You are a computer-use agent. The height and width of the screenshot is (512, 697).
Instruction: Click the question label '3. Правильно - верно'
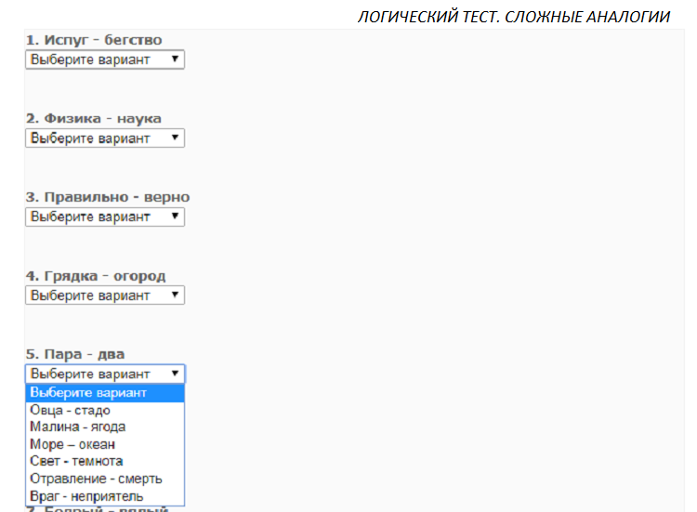tap(107, 197)
